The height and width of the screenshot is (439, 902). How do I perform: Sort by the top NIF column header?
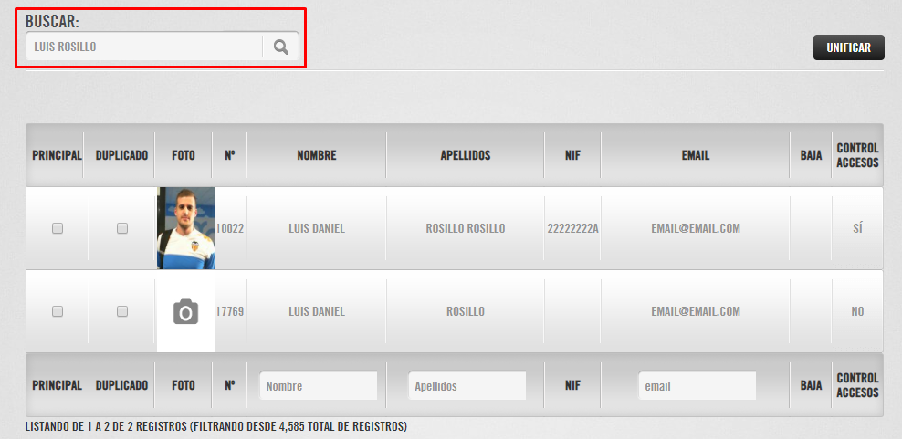(572, 155)
